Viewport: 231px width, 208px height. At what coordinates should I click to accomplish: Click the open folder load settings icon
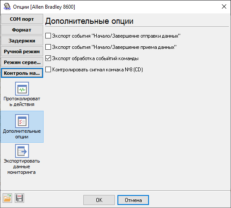(x=7, y=198)
